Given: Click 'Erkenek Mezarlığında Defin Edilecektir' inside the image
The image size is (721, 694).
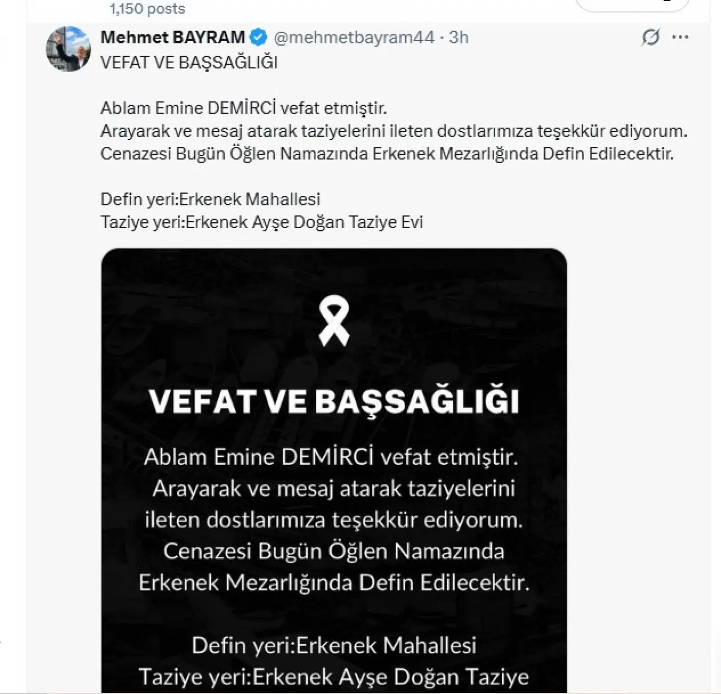Looking at the screenshot, I should pyautogui.click(x=334, y=583).
